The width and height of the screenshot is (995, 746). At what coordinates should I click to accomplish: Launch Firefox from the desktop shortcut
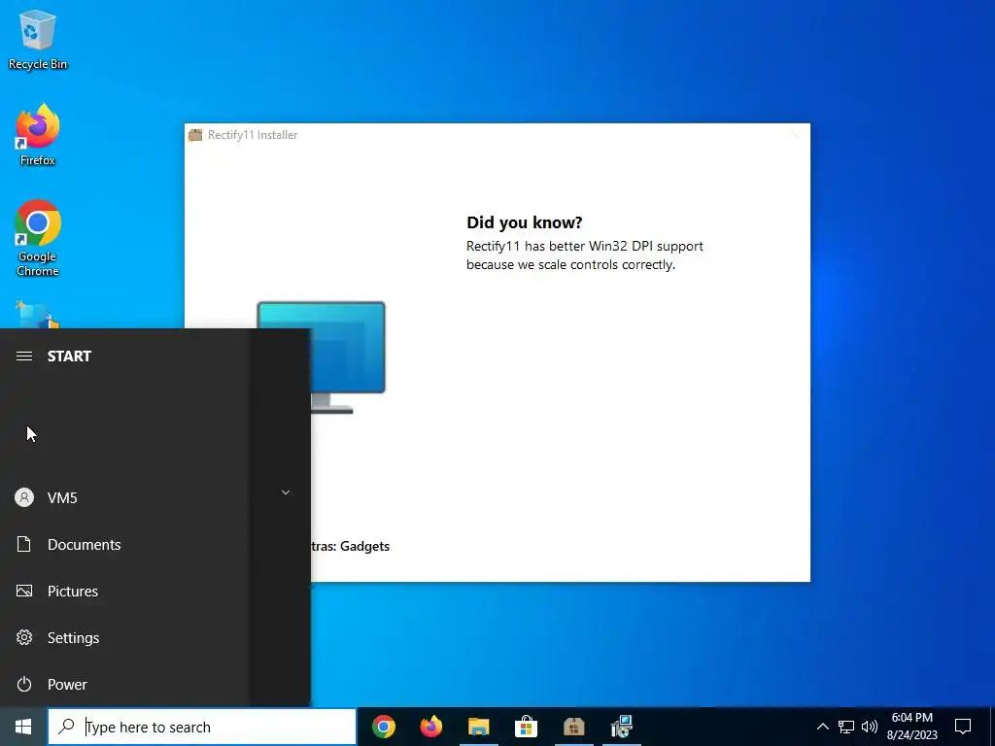tap(38, 135)
